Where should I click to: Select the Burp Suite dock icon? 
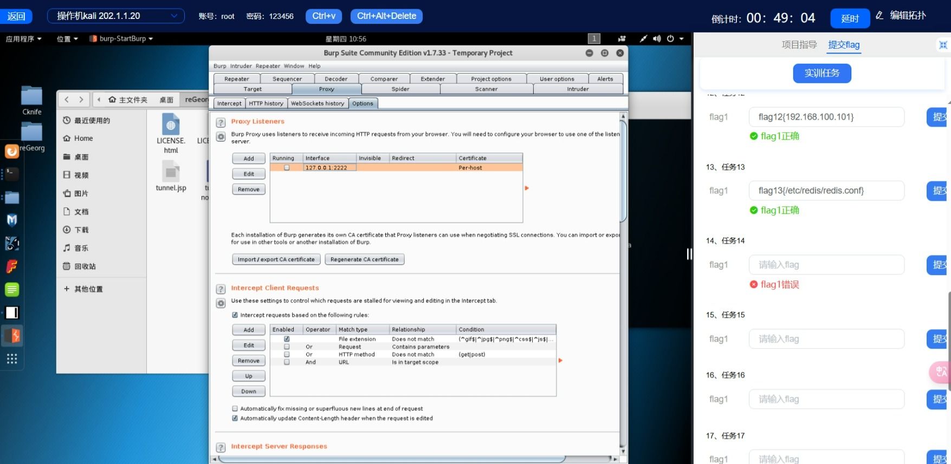12,336
